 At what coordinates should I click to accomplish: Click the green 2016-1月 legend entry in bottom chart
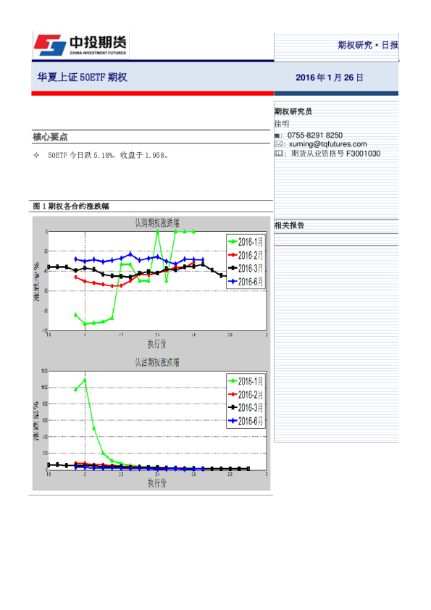tap(246, 381)
